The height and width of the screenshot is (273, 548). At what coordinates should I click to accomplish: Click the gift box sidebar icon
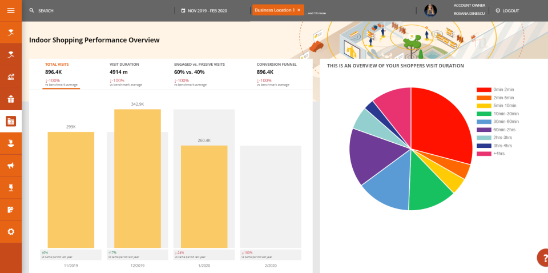(11, 99)
